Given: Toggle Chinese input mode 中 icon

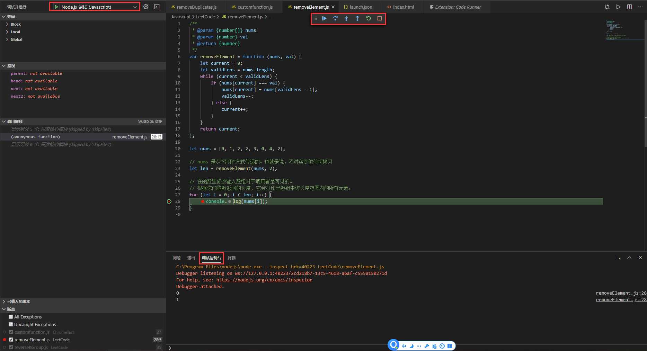Looking at the screenshot, I should [x=404, y=346].
